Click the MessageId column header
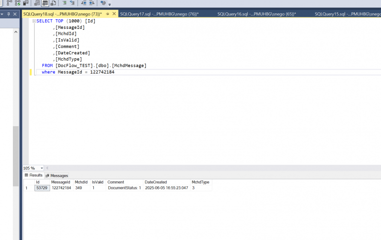The image size is (381, 240). pos(62,182)
